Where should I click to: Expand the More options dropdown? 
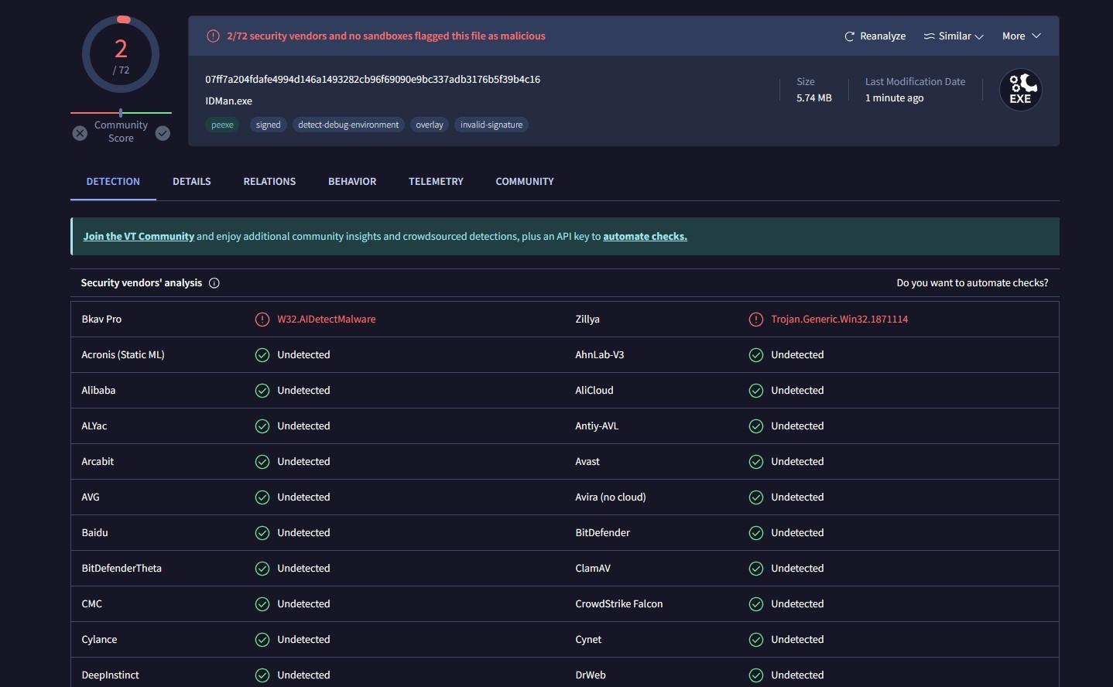click(1021, 36)
